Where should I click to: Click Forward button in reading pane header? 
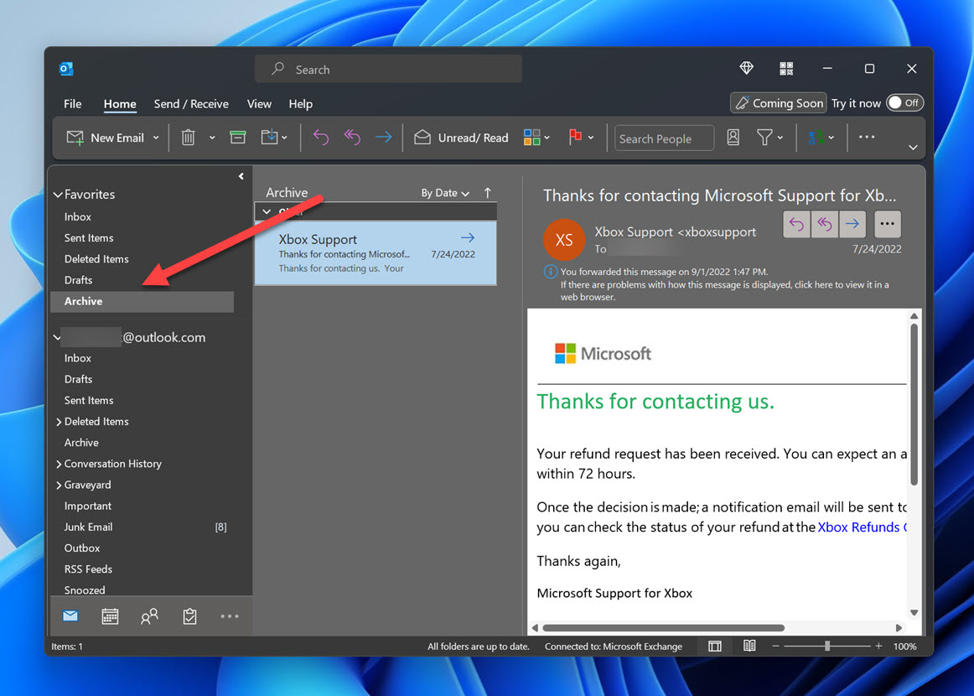pyautogui.click(x=852, y=225)
